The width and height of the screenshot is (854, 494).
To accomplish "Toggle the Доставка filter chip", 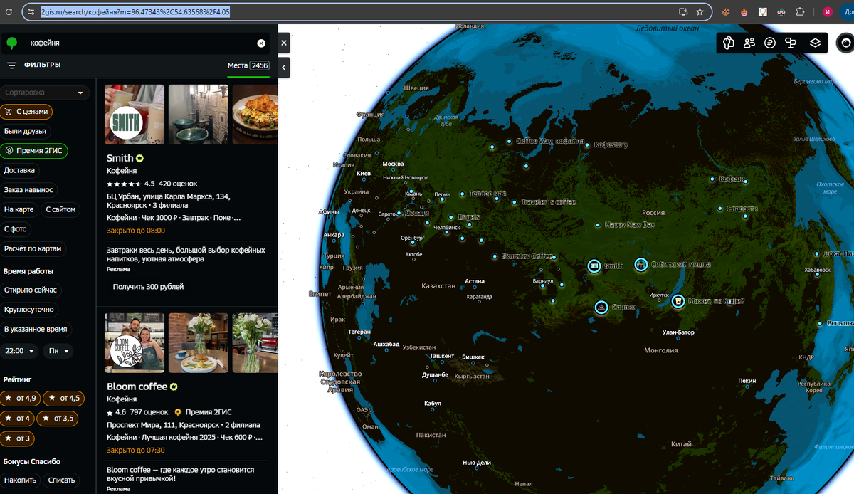I will (x=19, y=170).
